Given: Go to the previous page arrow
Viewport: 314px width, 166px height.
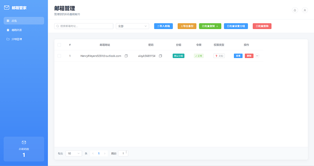Looking at the screenshot, I should point(93,153).
